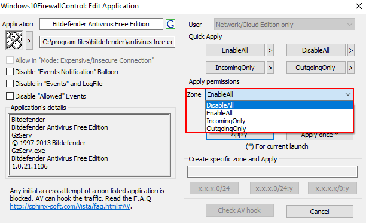Image resolution: width=366 pixels, height=223 pixels.
Task: Expand the arrow next to EnableAll button
Action: 270,50
